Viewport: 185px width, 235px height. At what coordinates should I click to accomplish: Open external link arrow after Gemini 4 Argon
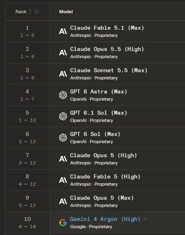coord(144,219)
